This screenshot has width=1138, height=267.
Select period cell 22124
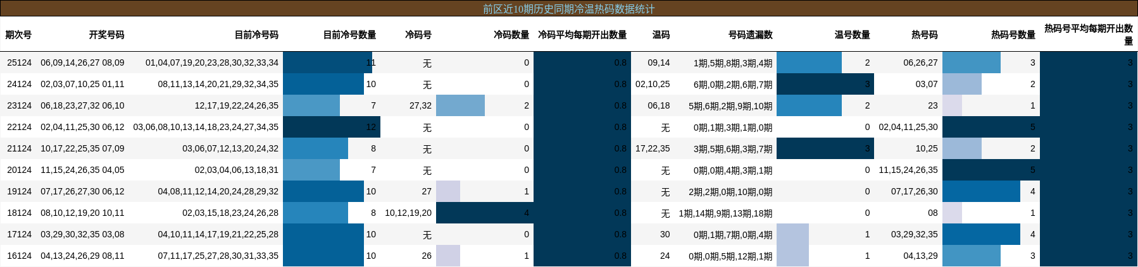coord(19,127)
